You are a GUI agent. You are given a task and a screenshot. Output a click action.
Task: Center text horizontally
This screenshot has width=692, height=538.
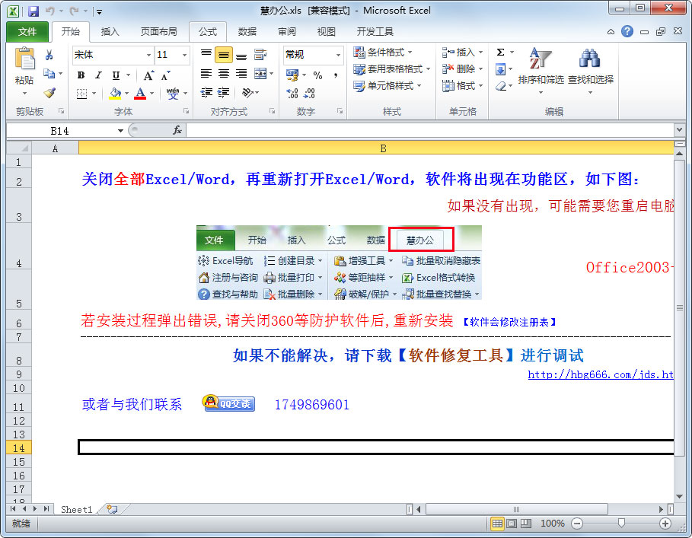pos(224,74)
